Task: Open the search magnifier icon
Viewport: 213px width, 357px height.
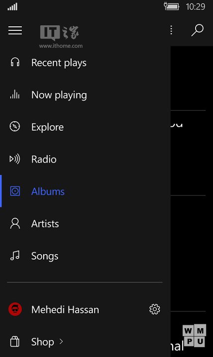Action: tap(197, 30)
